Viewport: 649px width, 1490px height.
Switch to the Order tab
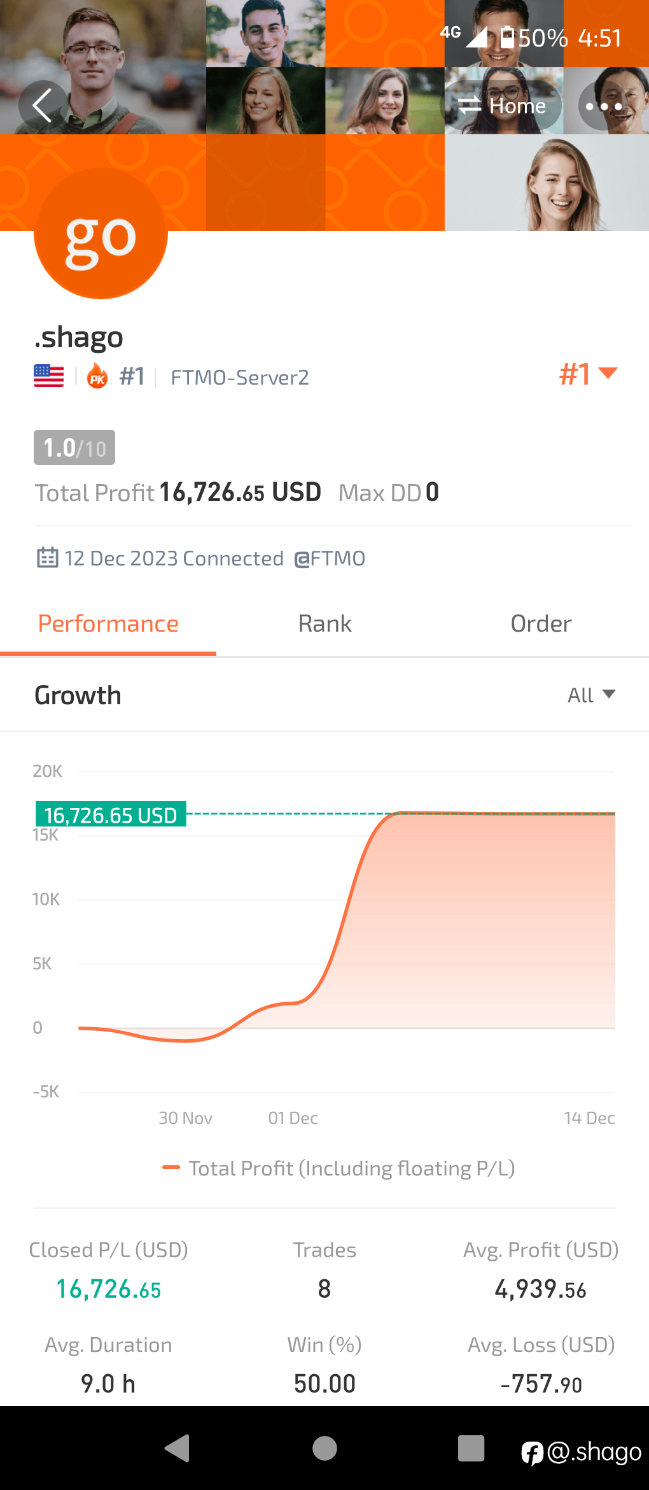(541, 623)
